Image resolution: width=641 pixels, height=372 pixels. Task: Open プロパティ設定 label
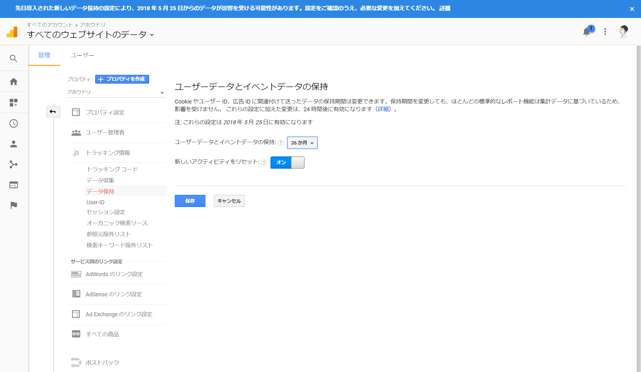pyautogui.click(x=105, y=113)
